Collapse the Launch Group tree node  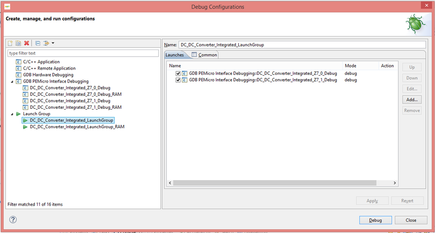coord(12,114)
